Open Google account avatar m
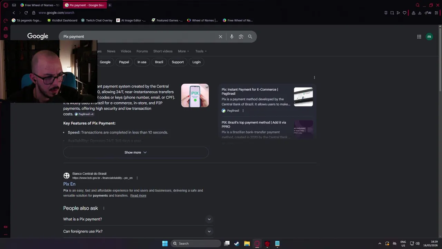 pyautogui.click(x=429, y=37)
